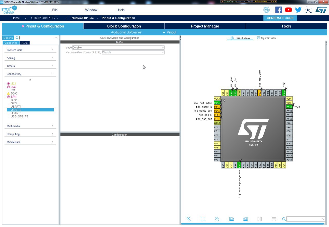Collapse the Connectivity category
Image resolution: width=329 pixels, height=227 pixels.
(30, 74)
